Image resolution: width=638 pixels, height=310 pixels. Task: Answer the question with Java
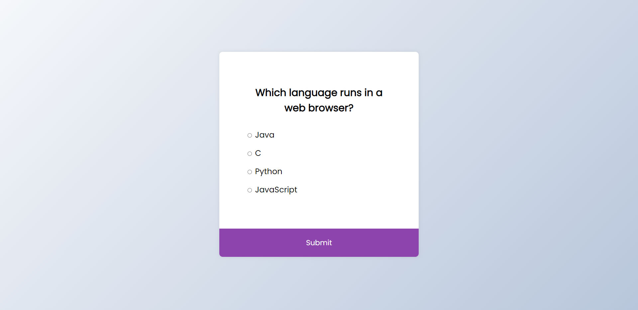click(x=250, y=135)
